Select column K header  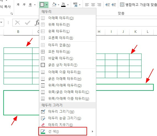pyautogui.click(x=135, y=32)
